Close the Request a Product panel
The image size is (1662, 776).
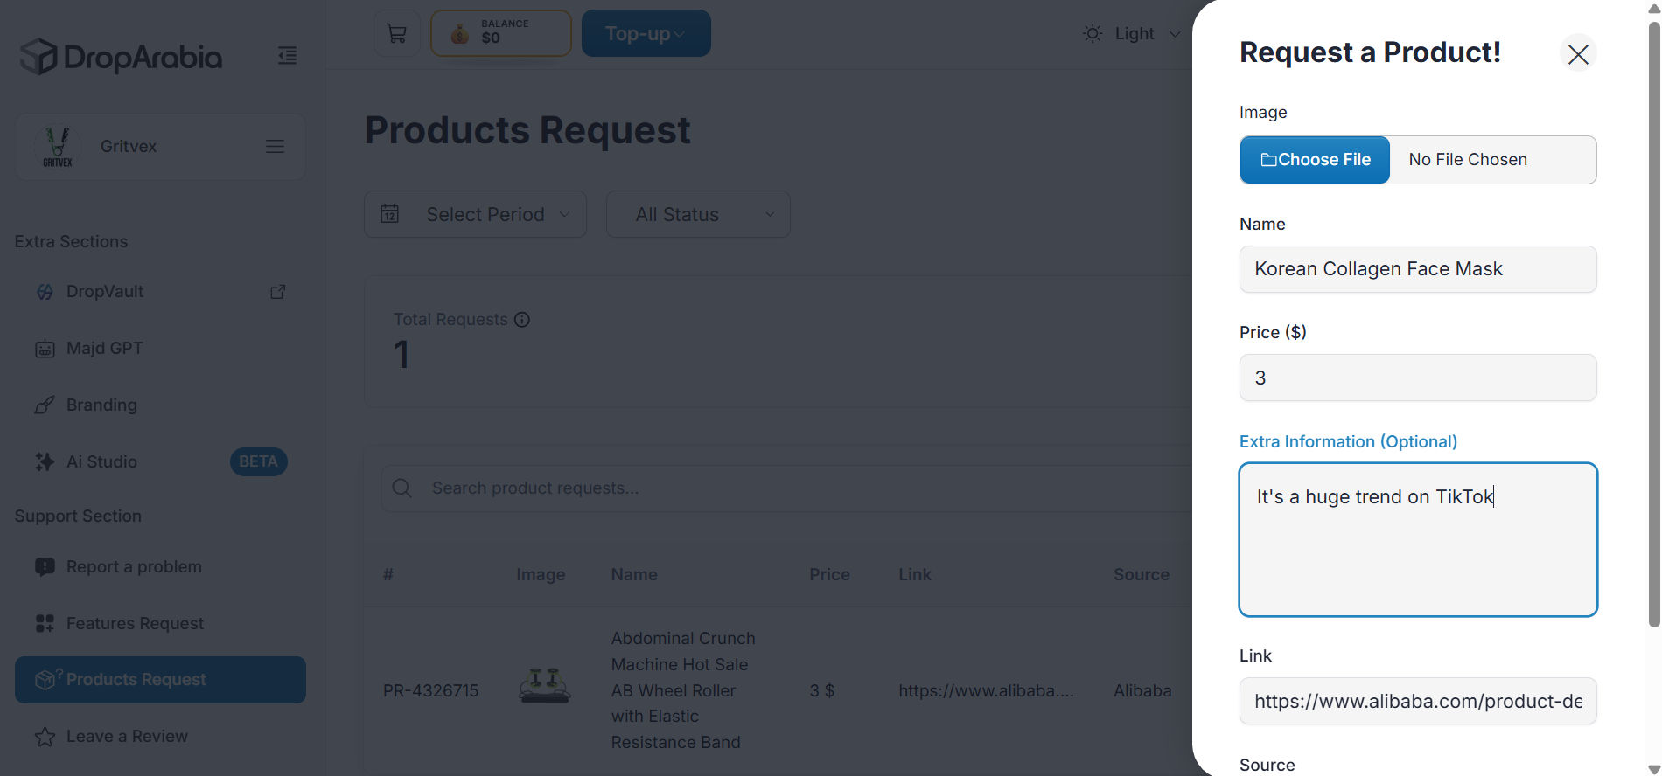(1578, 54)
